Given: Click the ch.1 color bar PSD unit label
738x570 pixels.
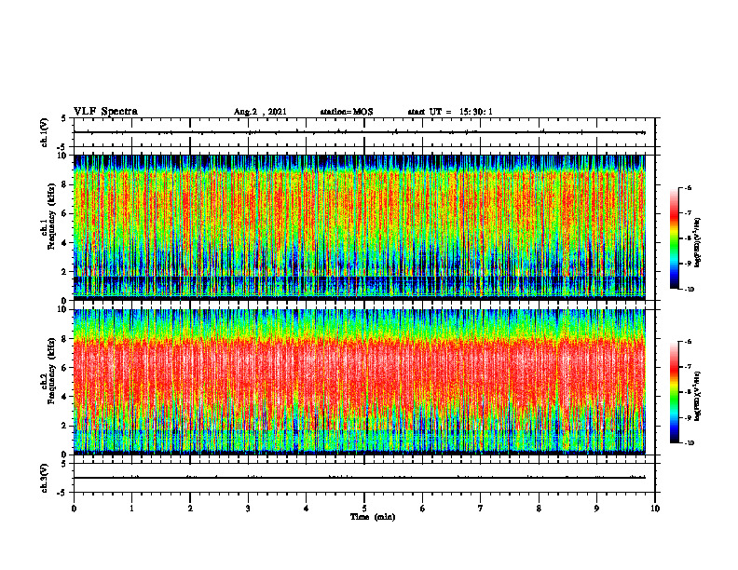Looking at the screenshot, I should [x=697, y=242].
